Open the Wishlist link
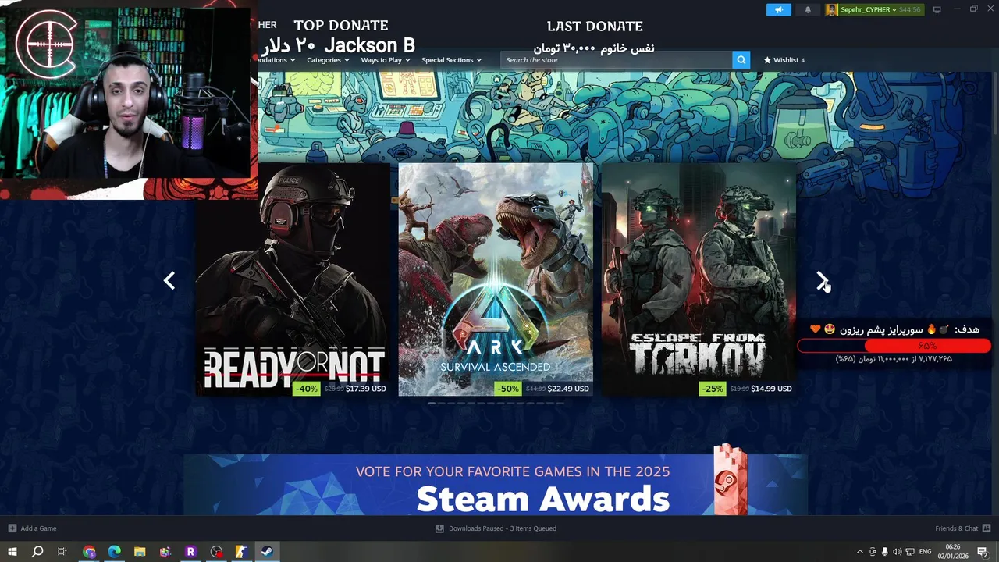999x562 pixels. (784, 59)
